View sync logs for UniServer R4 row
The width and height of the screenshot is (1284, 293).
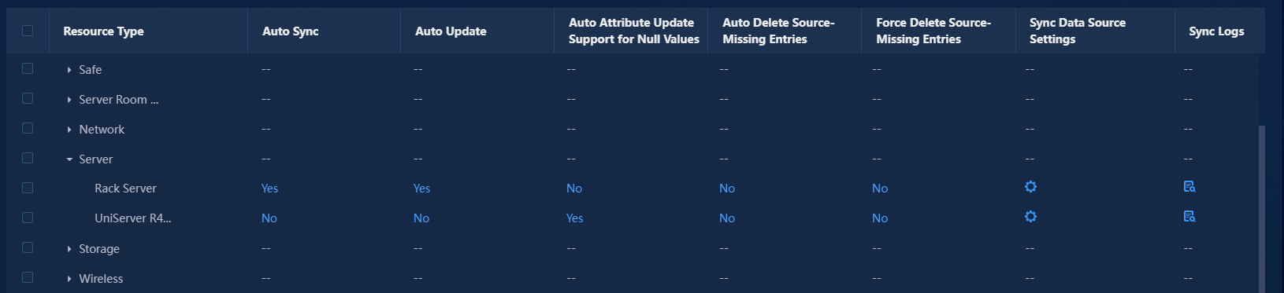click(1189, 217)
